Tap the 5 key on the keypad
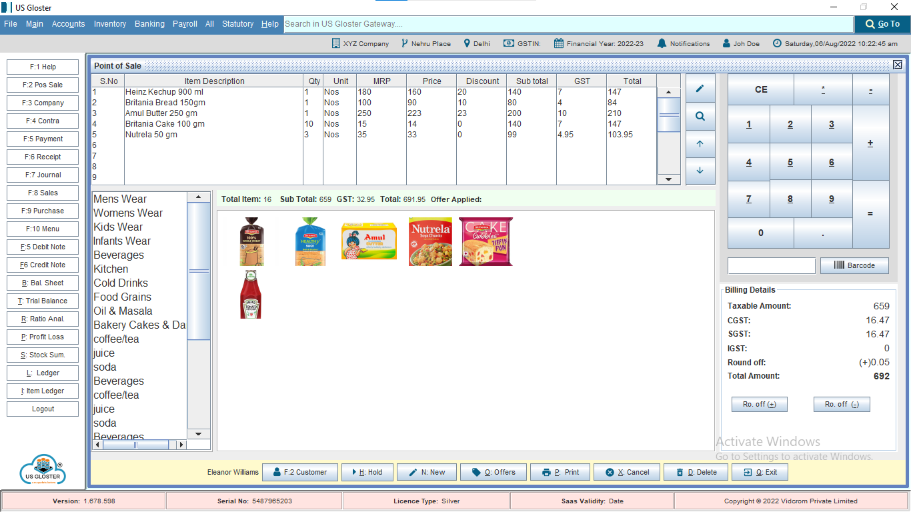The width and height of the screenshot is (911, 512). pyautogui.click(x=790, y=162)
